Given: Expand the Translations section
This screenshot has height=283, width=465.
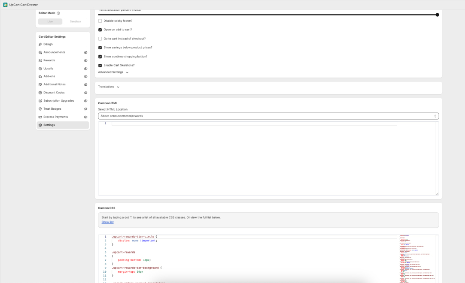Looking at the screenshot, I should tap(108, 86).
